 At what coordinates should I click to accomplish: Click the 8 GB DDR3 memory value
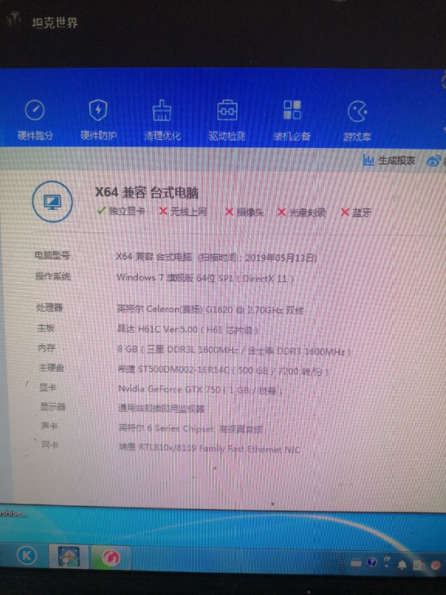[234, 351]
